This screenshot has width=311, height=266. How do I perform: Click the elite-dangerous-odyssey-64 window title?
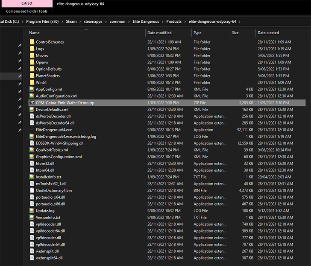click(80, 4)
